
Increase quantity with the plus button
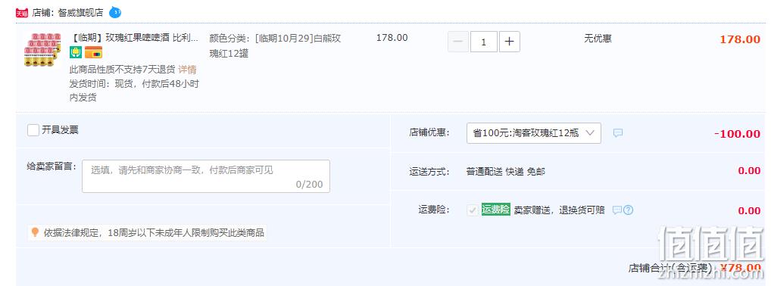(x=510, y=42)
